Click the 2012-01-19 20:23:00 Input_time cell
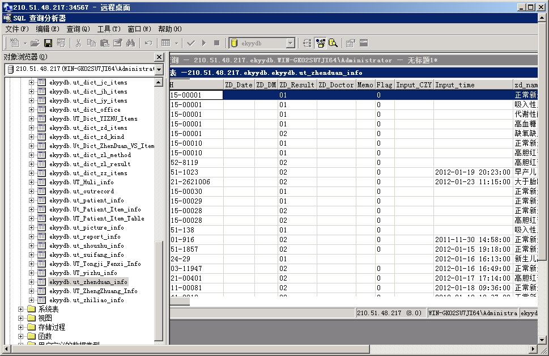This screenshot has width=549, height=356. click(x=473, y=172)
